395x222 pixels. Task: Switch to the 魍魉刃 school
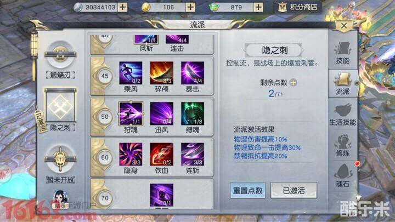[x=60, y=60]
